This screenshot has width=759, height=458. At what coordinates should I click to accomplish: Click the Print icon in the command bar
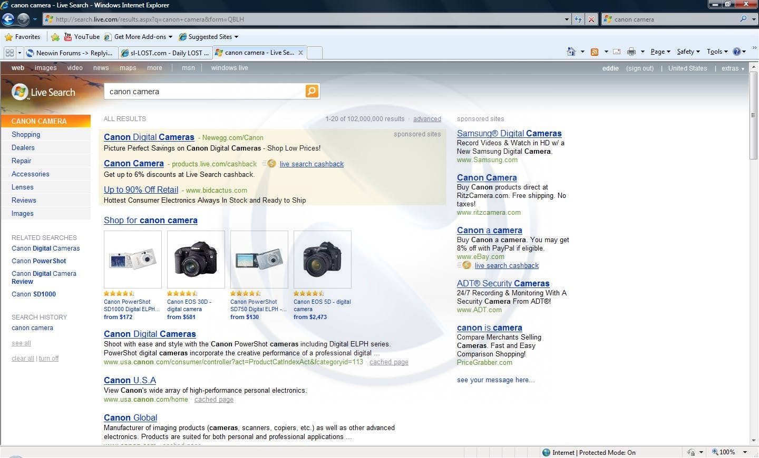631,52
